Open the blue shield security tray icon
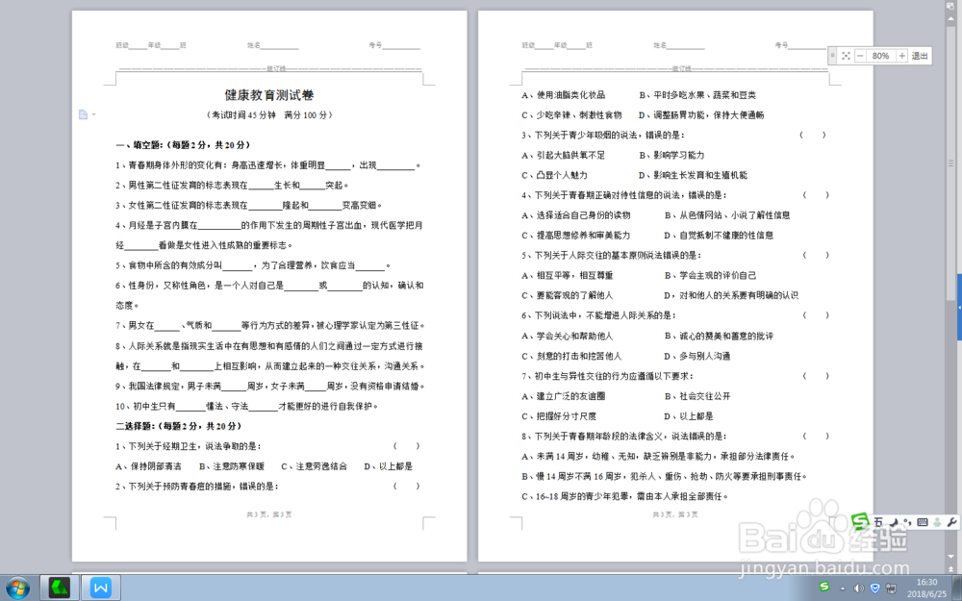Screen dimensions: 962x601 [x=875, y=588]
